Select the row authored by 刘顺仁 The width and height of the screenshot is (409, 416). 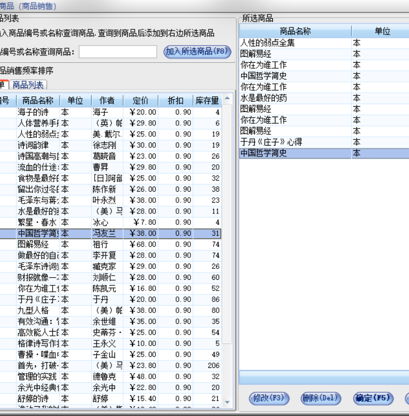tap(110, 277)
